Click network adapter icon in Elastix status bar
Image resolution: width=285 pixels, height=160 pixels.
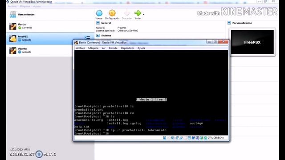pyautogui.click(x=177, y=138)
